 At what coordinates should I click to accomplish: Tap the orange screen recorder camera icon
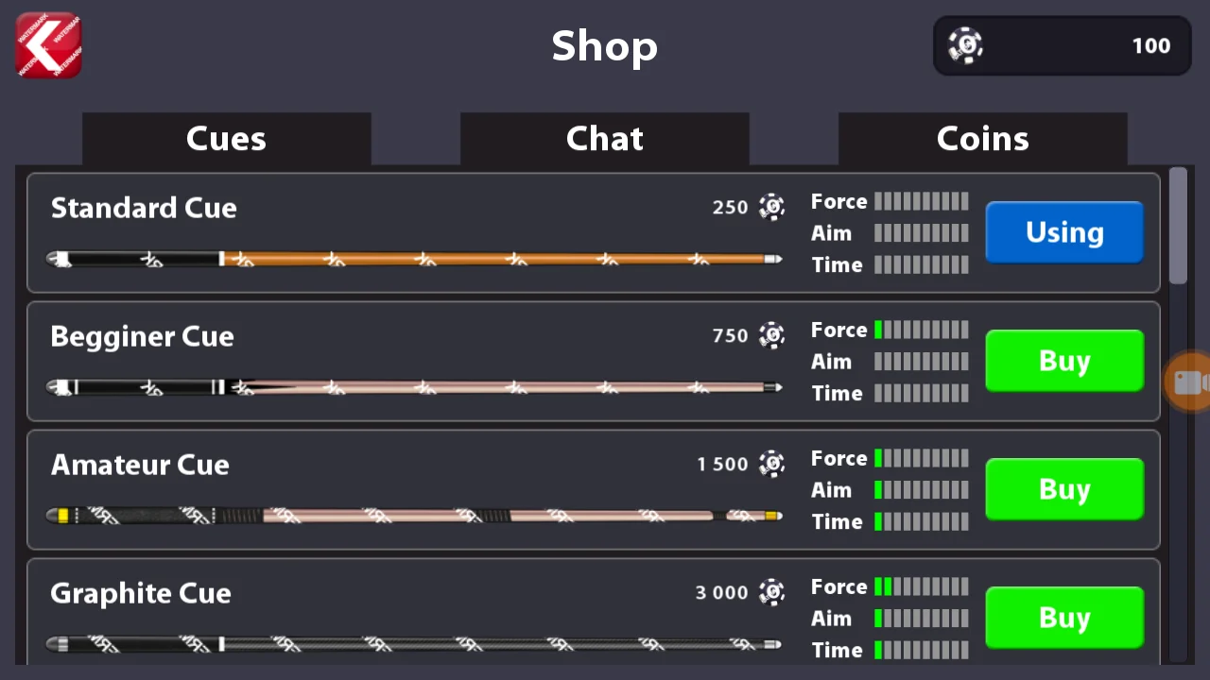click(x=1187, y=382)
